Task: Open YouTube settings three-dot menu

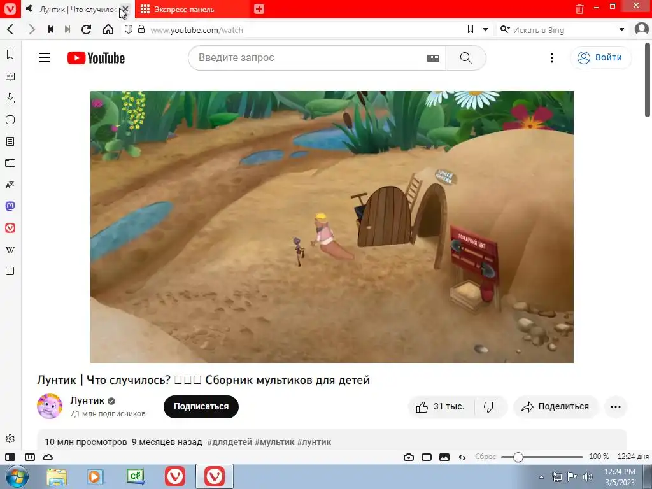Action: [x=552, y=58]
